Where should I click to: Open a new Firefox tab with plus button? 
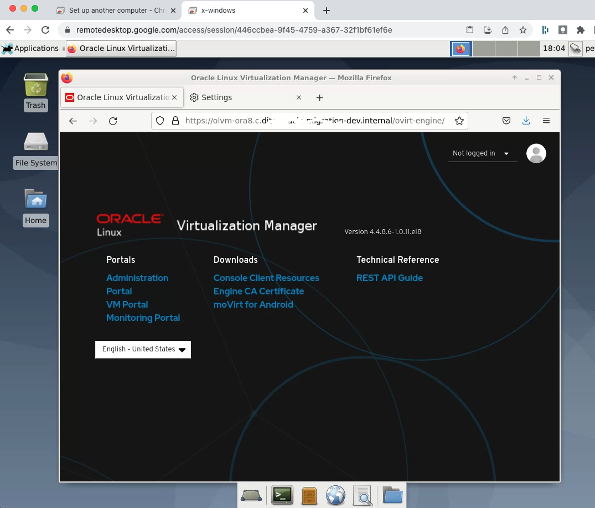[319, 97]
